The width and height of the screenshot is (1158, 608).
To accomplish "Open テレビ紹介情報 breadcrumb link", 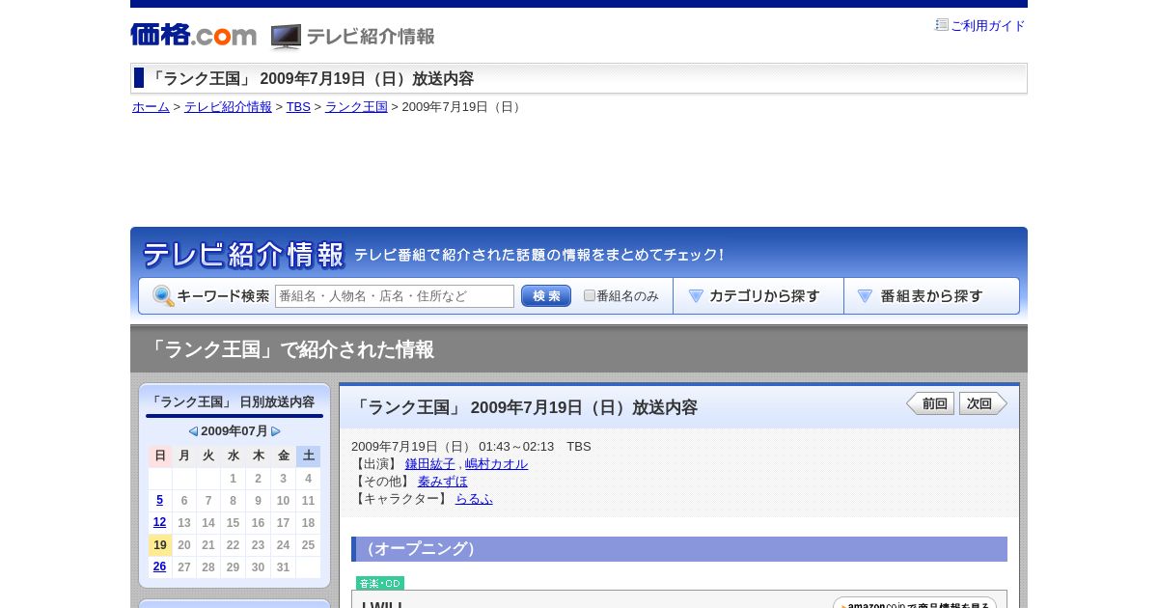I will click(x=228, y=107).
